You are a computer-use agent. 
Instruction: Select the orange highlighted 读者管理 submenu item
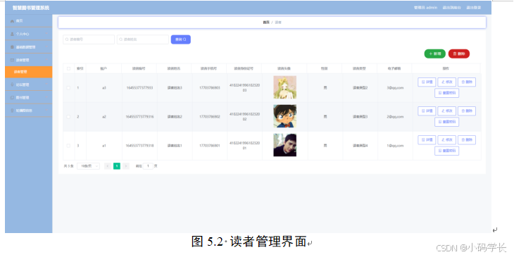[29, 72]
